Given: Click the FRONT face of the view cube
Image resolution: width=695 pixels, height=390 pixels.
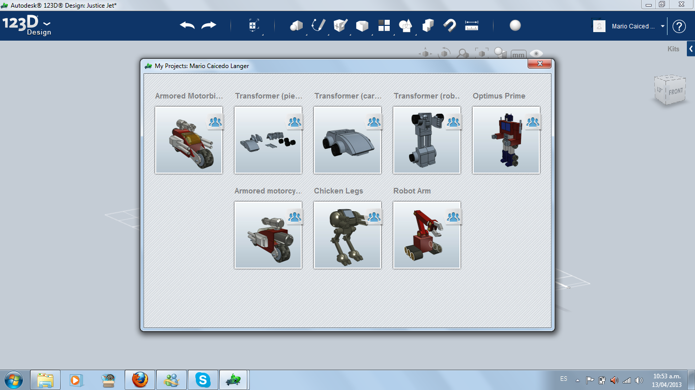Looking at the screenshot, I should point(676,92).
